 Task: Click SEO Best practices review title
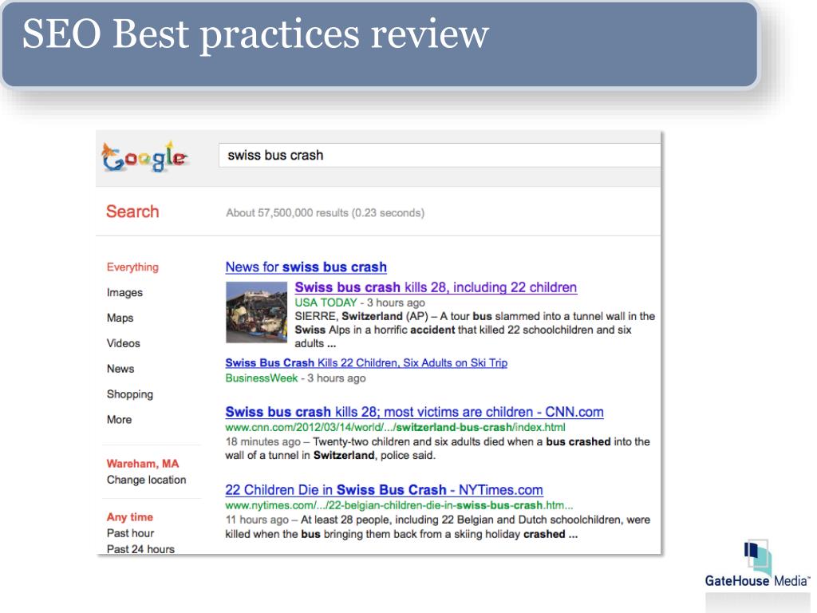pyautogui.click(x=255, y=34)
